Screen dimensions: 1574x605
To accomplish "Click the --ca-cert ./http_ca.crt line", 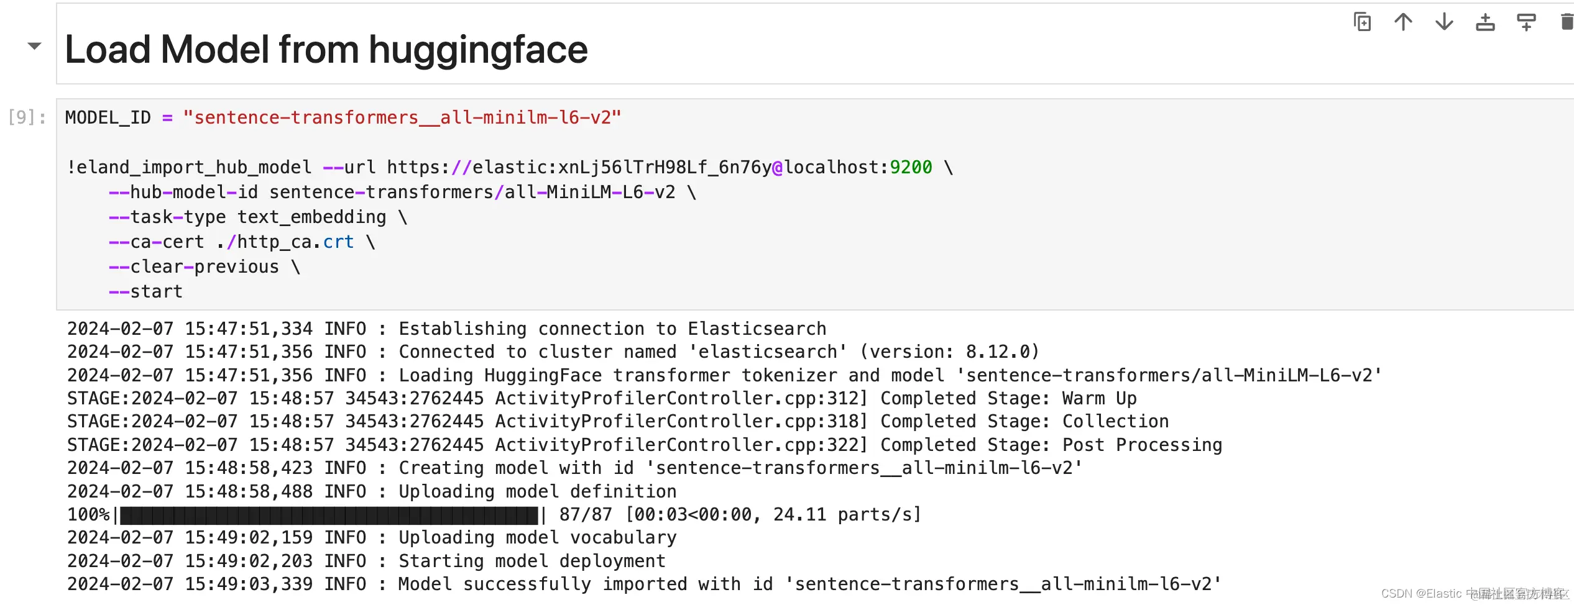I will coord(242,242).
